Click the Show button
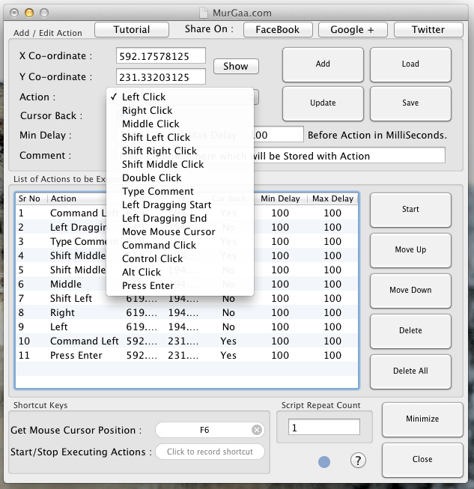 [236, 66]
